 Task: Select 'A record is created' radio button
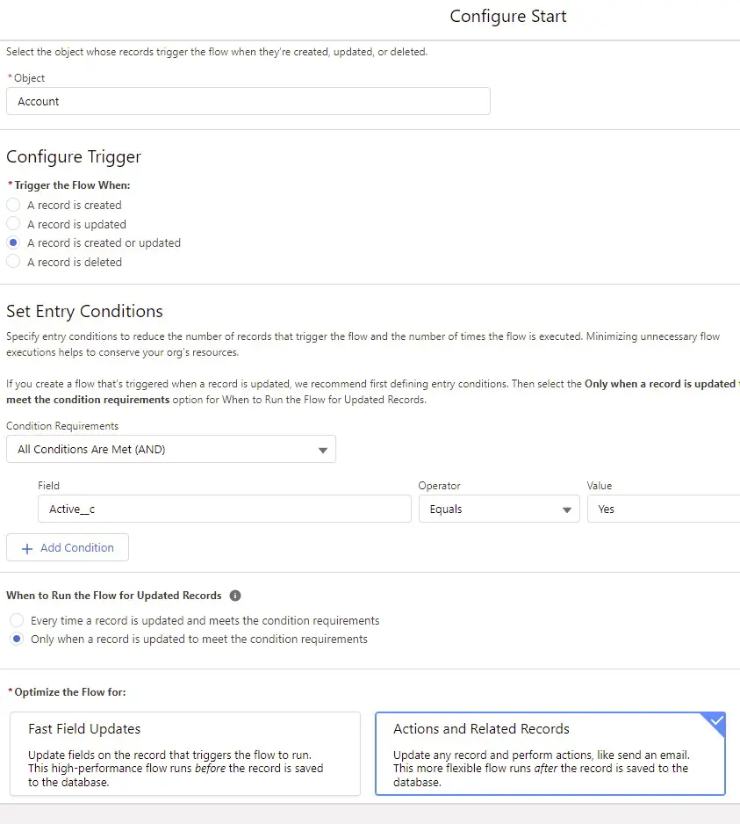(x=13, y=205)
